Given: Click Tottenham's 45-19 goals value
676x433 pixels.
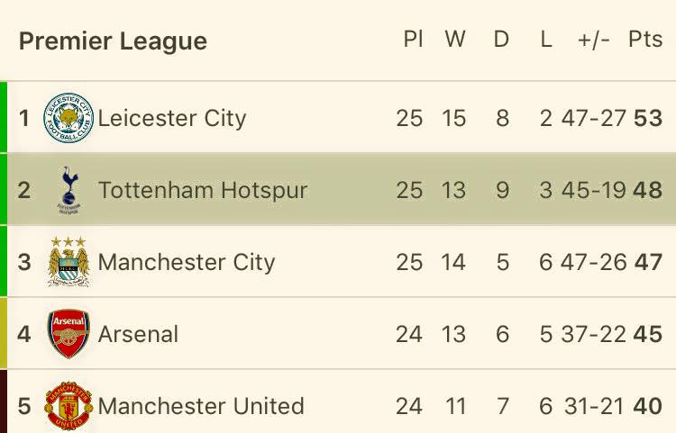Looking at the screenshot, I should click(x=593, y=190).
